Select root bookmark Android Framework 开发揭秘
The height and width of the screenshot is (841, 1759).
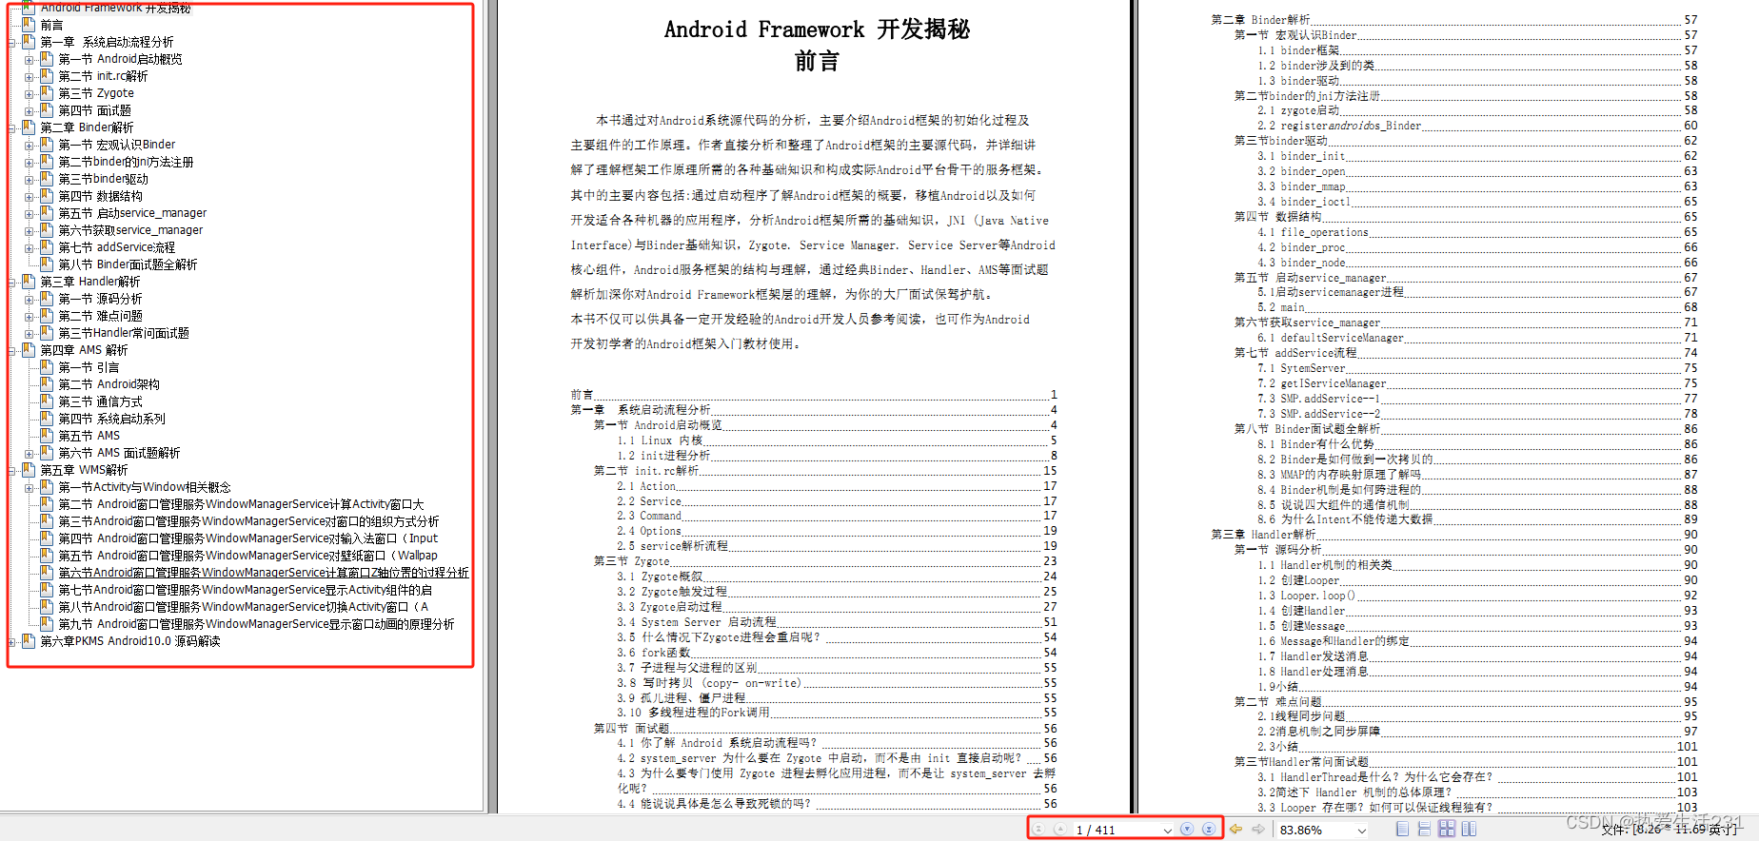click(x=115, y=8)
